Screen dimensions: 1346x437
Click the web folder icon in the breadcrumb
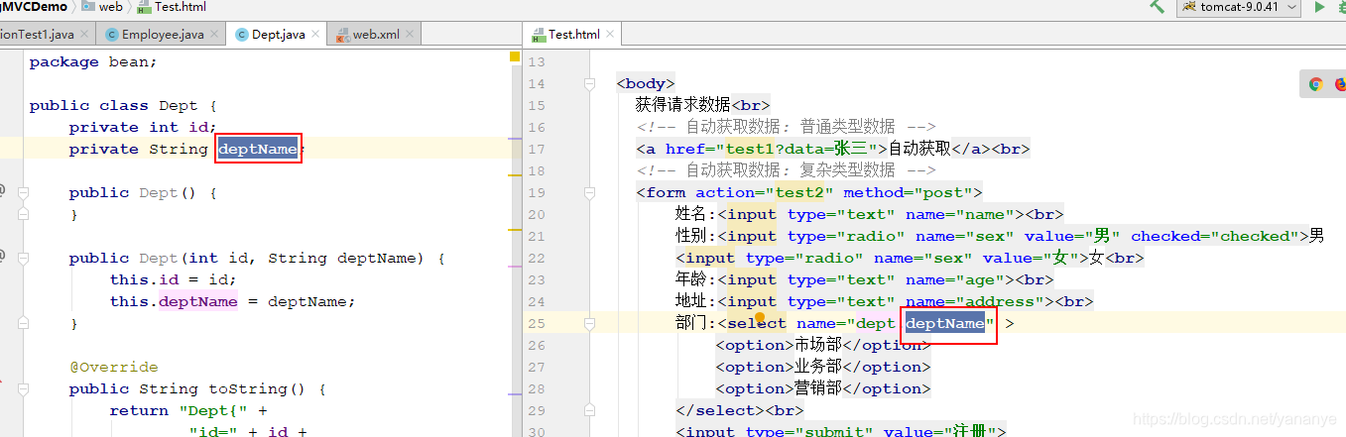pos(88,7)
